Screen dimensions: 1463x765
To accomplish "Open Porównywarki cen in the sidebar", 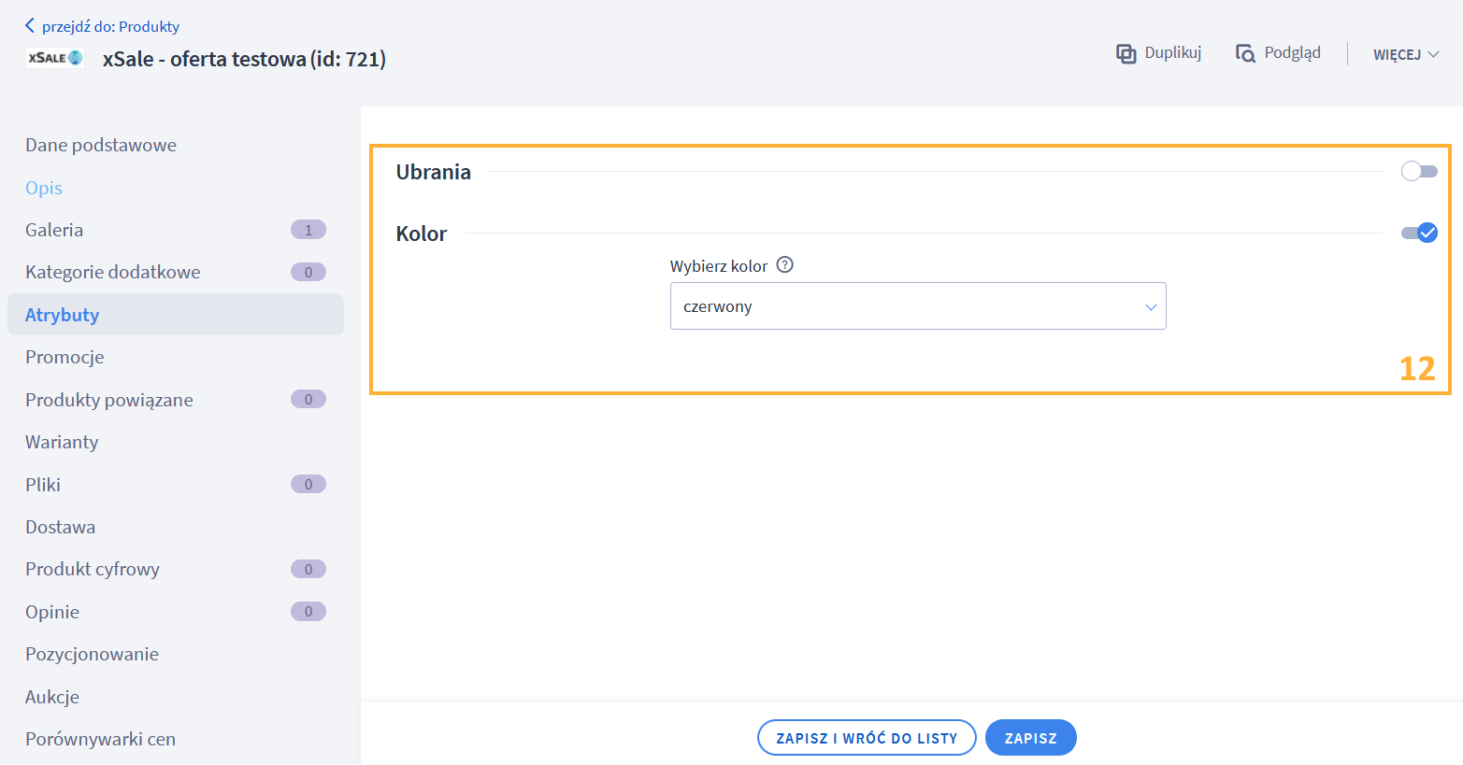I will tap(100, 739).
